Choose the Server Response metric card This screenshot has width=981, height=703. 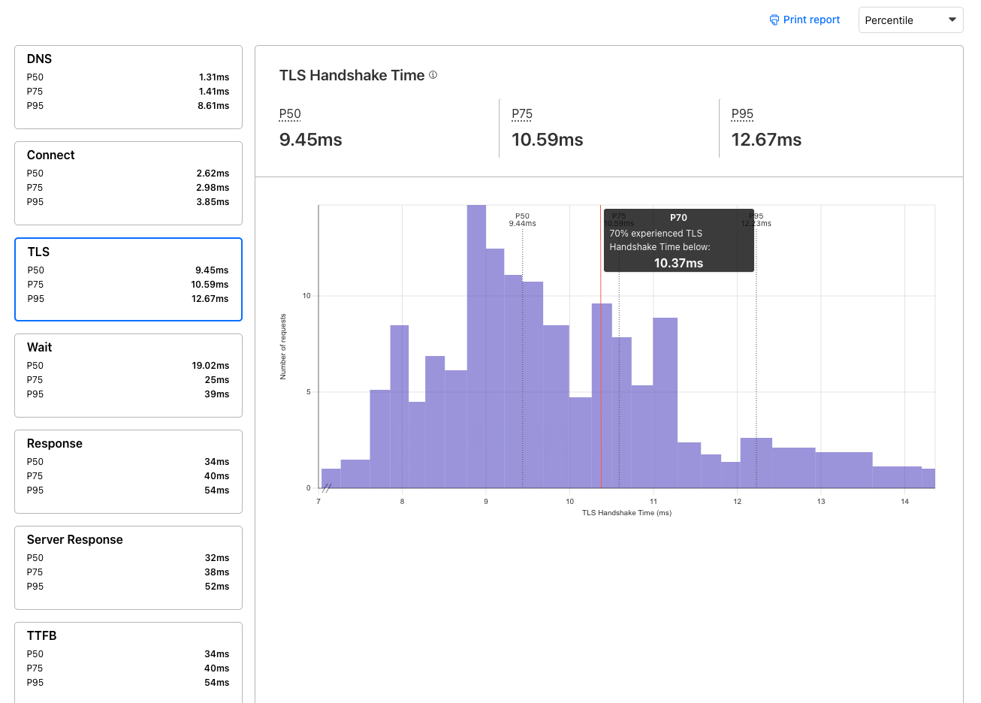128,568
